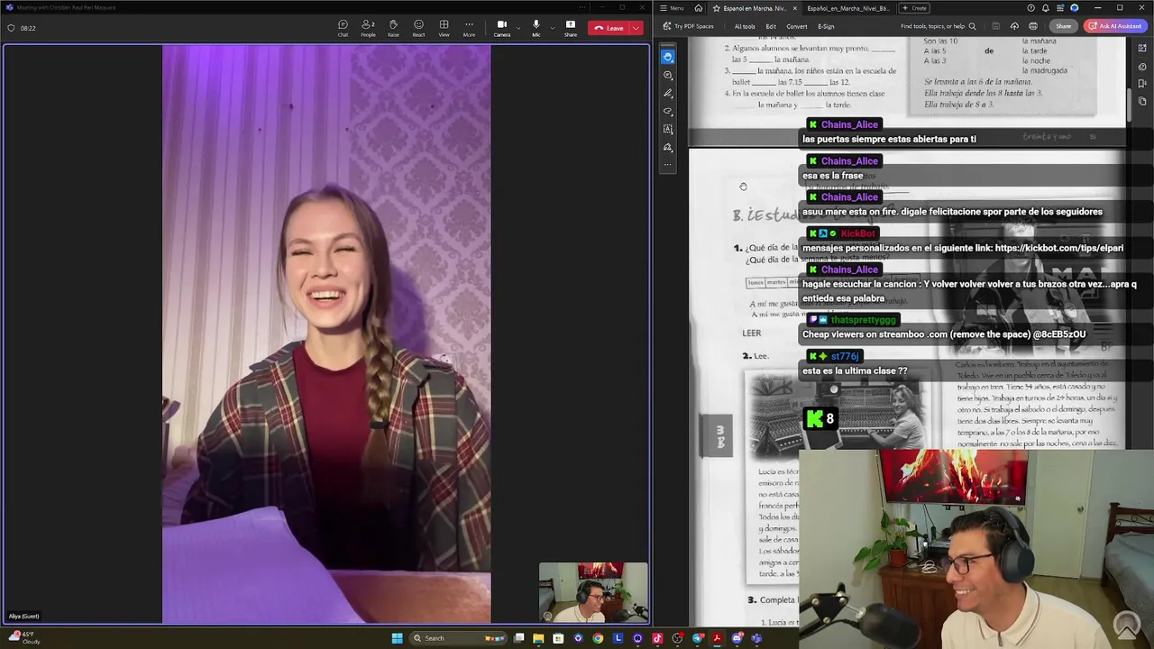1154x649 pixels.
Task: Click the Share button in Acrobat
Action: [1064, 26]
